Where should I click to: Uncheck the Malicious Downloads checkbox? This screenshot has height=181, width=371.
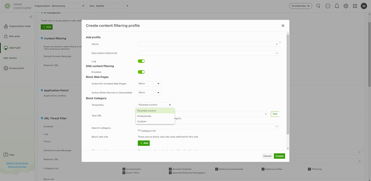click(x=217, y=169)
